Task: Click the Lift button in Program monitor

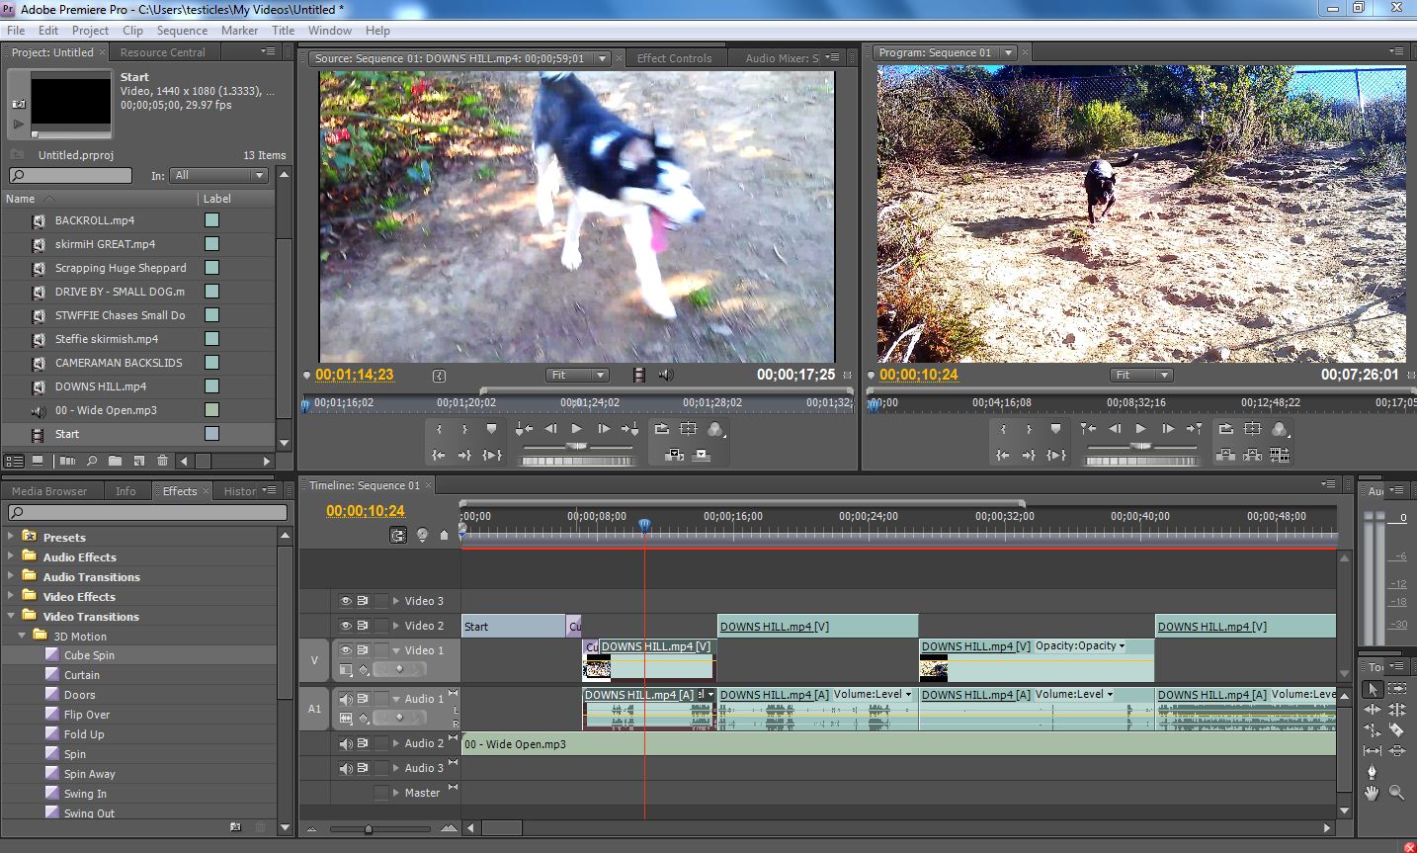Action: click(x=1226, y=455)
